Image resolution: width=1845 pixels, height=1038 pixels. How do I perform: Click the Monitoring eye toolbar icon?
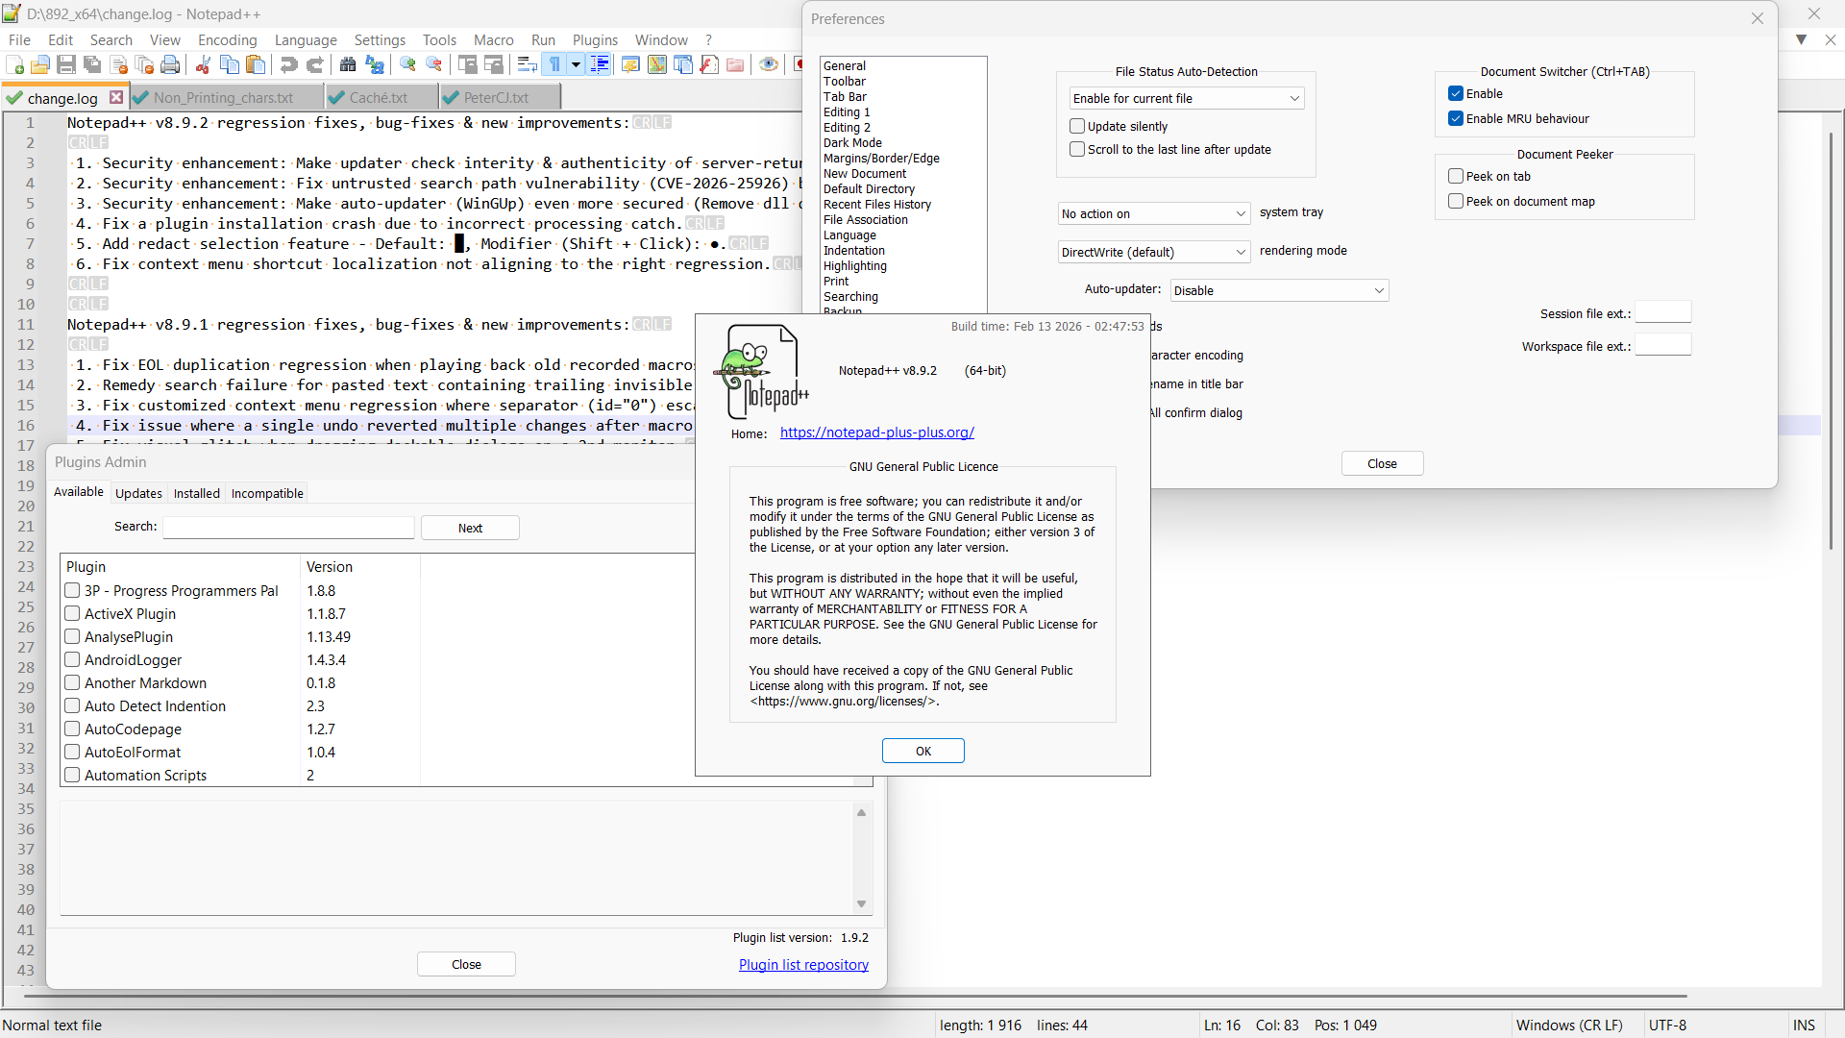tap(768, 65)
